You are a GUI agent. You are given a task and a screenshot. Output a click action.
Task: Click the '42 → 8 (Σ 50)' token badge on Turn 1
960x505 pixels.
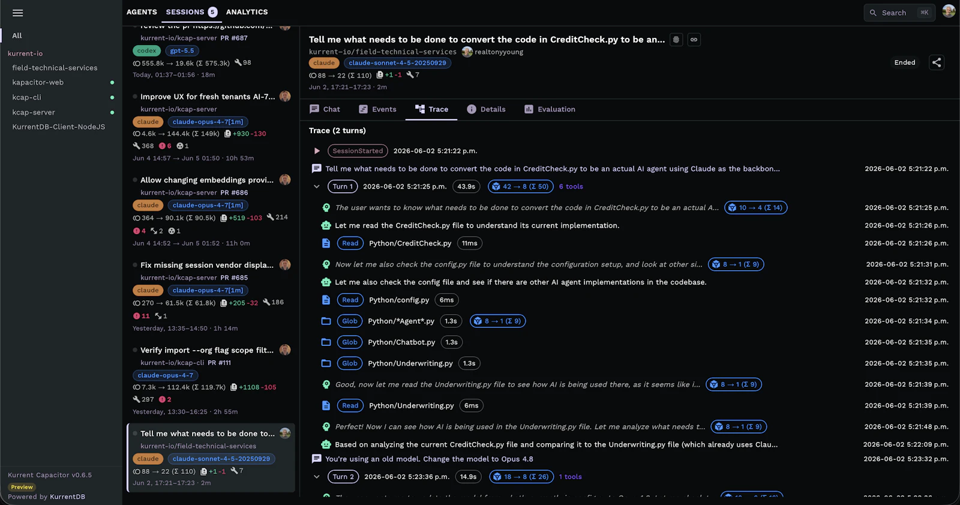coord(521,187)
